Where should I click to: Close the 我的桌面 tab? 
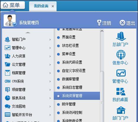click(53, 6)
